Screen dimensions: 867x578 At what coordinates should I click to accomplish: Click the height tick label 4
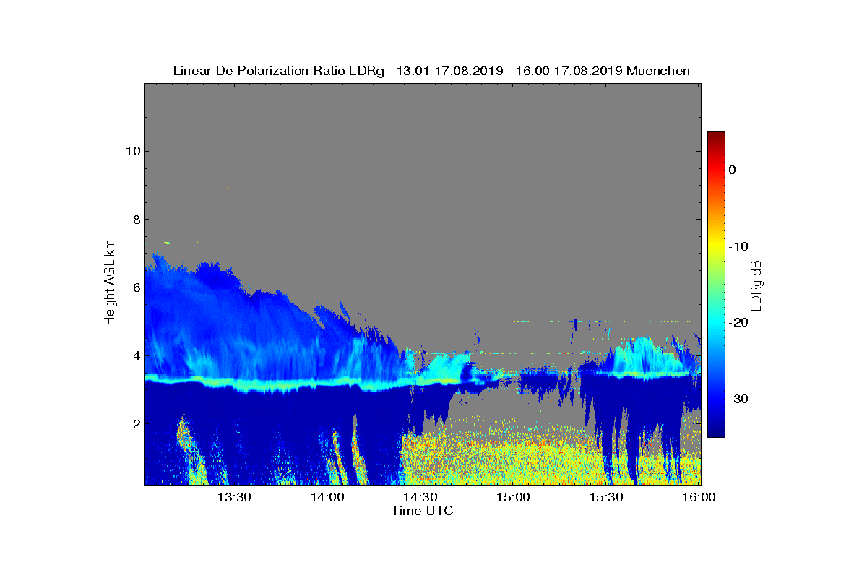coord(136,355)
